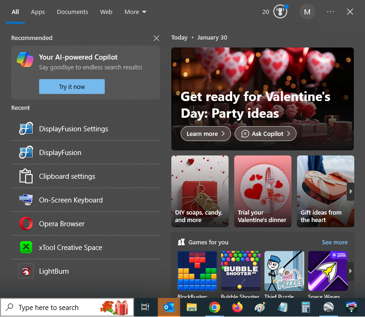The width and height of the screenshot is (365, 317).
Task: Open Firefox from the taskbar
Action: (237, 307)
